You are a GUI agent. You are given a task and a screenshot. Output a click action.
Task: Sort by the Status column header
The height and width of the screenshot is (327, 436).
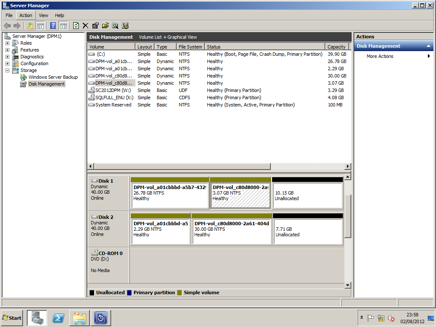click(265, 47)
